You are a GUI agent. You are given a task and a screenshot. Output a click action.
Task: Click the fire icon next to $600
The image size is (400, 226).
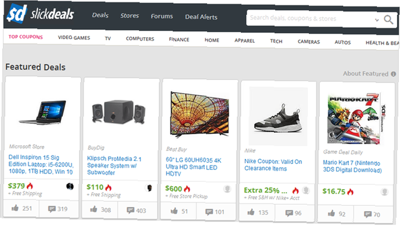pyautogui.click(x=187, y=189)
